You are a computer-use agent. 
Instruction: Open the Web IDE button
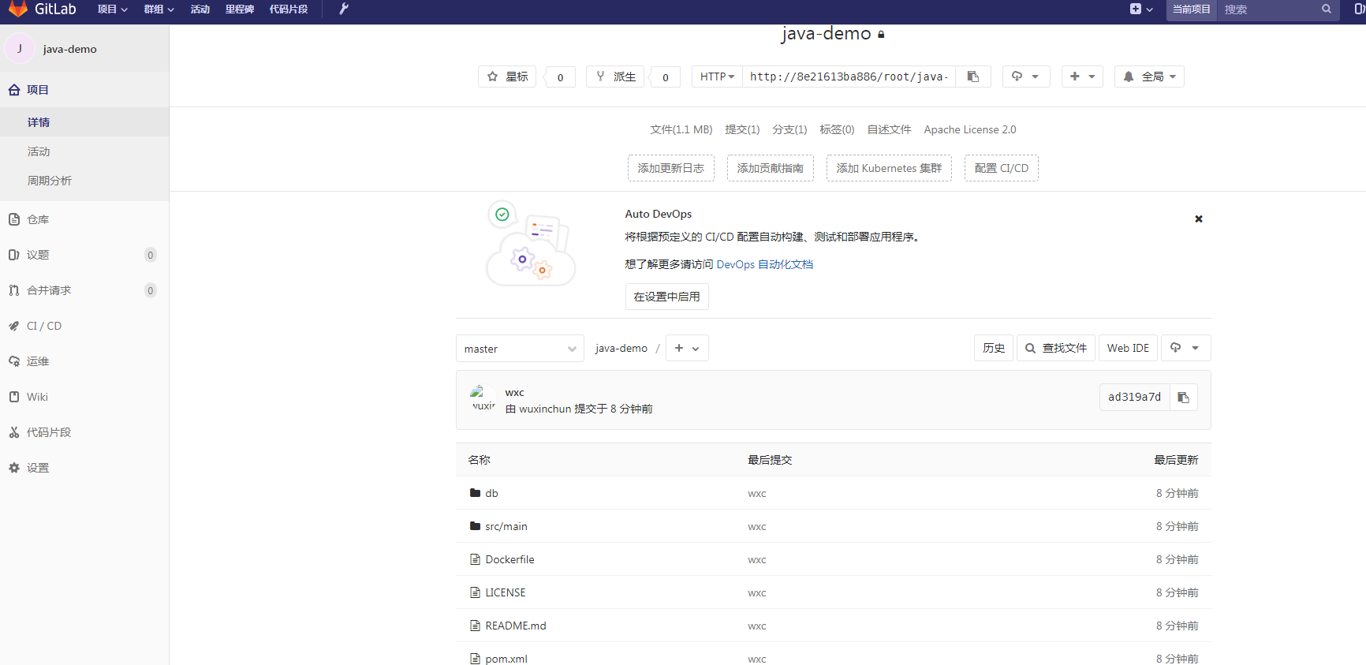tap(1128, 348)
